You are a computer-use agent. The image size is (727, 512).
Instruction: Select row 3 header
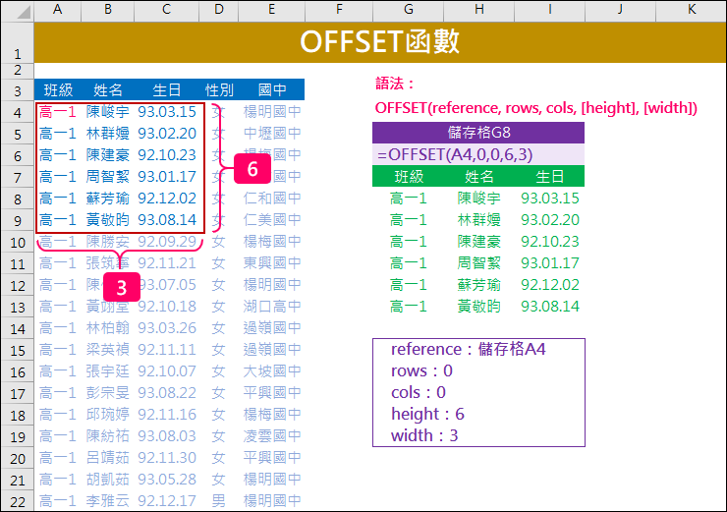click(x=17, y=90)
